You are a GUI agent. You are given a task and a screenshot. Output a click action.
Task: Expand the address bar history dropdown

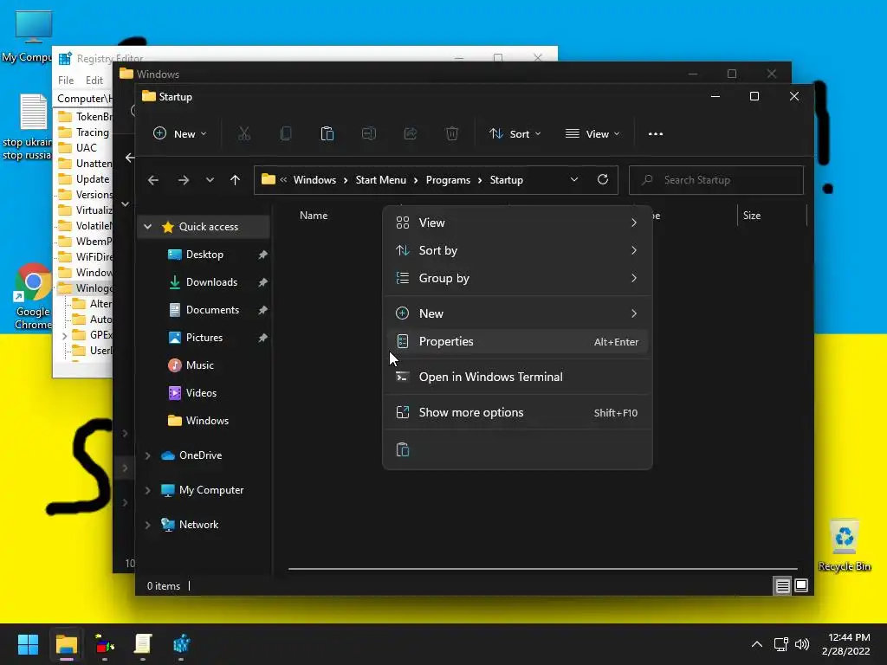click(574, 180)
